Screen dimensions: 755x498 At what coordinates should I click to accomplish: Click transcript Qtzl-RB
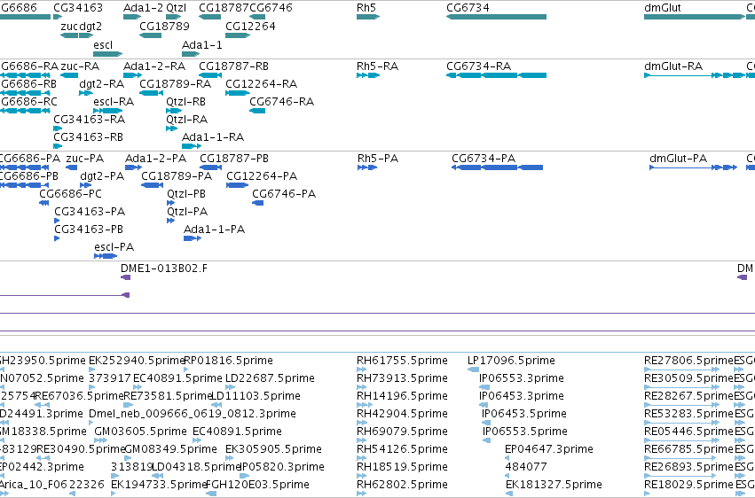(x=174, y=111)
